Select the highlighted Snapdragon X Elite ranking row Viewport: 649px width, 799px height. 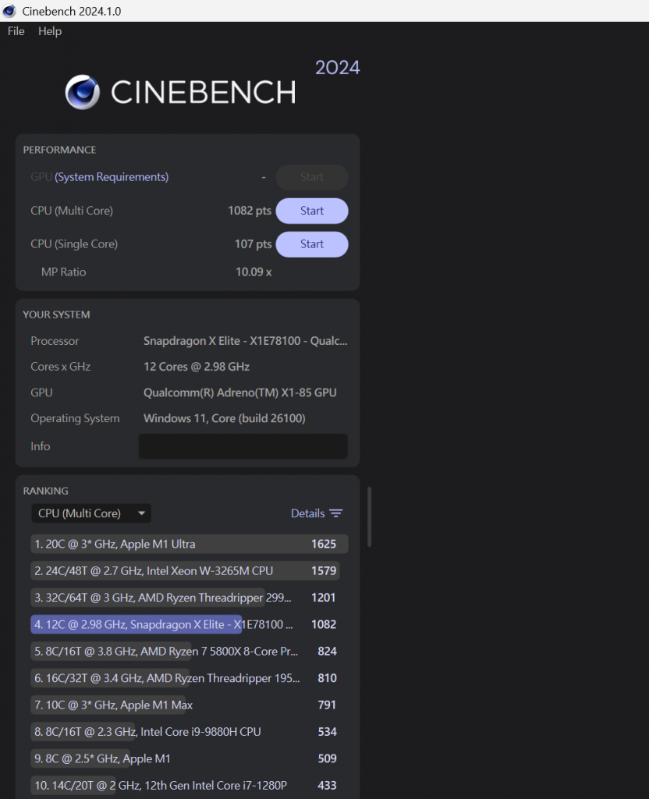click(189, 624)
